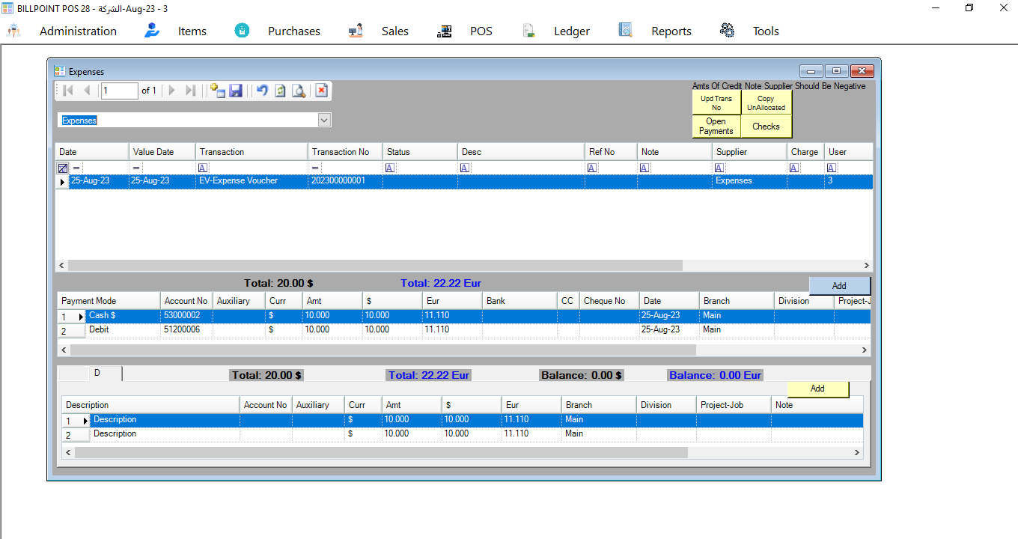Open the Supplier column filter dropdown

[x=719, y=168]
